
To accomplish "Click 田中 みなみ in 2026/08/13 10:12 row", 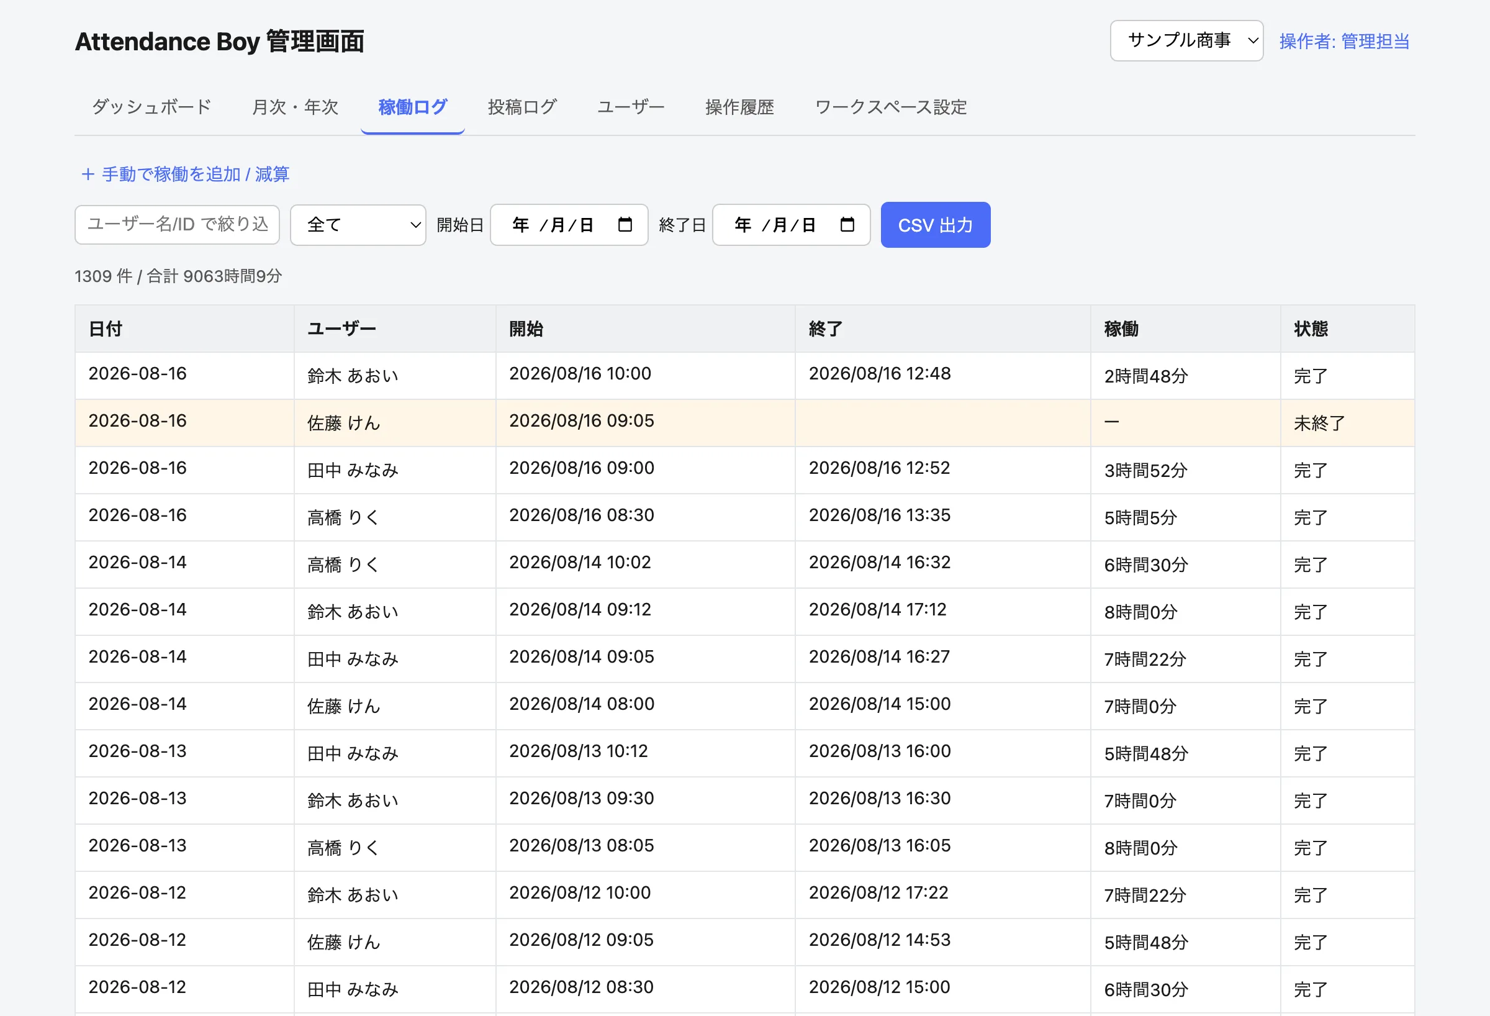I will [353, 753].
